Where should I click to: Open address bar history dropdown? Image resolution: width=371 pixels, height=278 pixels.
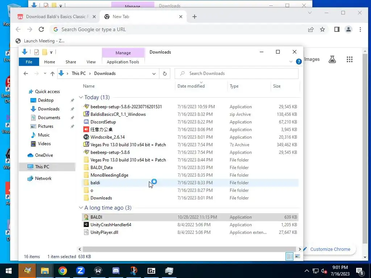pos(154,73)
